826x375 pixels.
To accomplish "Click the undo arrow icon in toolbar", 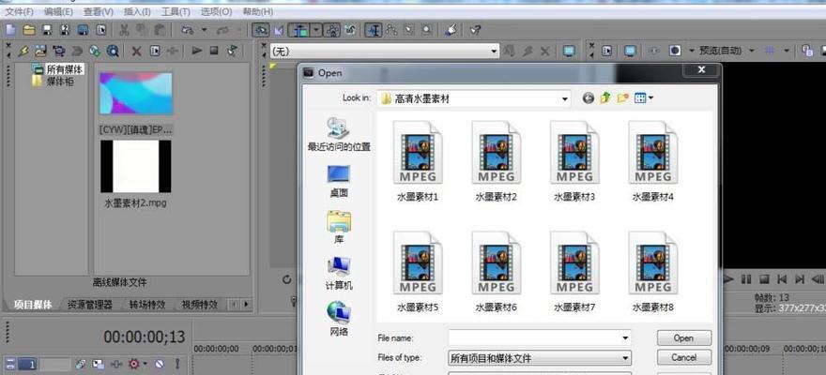I will pos(188,31).
